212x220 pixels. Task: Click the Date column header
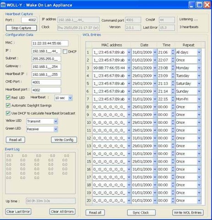(144, 45)
